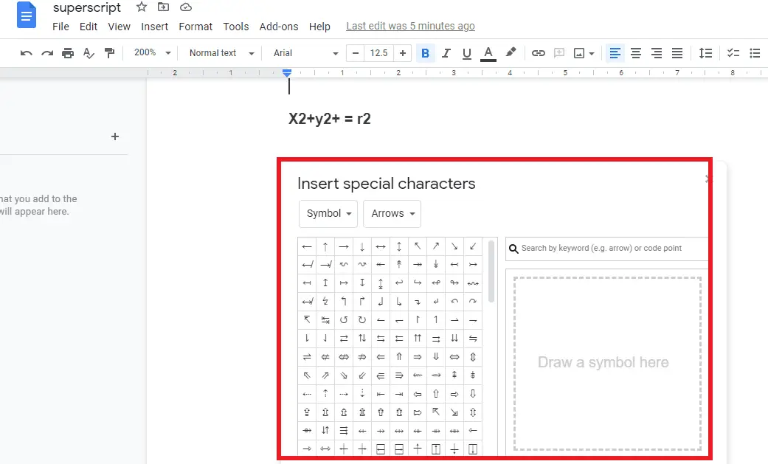This screenshot has width=768, height=464.
Task: Open the Symbol category dropdown
Action: (x=328, y=213)
